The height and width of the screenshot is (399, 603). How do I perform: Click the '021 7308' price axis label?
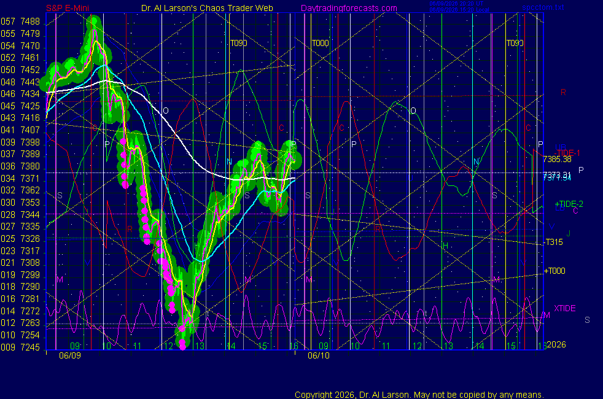pyautogui.click(x=20, y=263)
